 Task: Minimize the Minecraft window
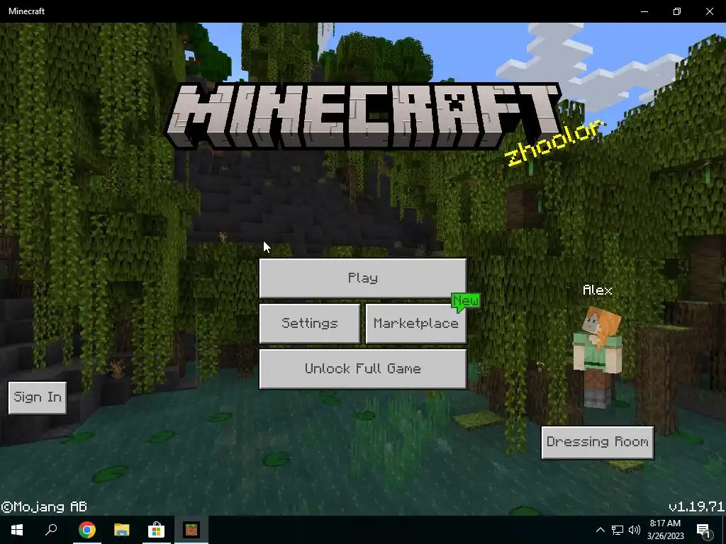click(644, 11)
